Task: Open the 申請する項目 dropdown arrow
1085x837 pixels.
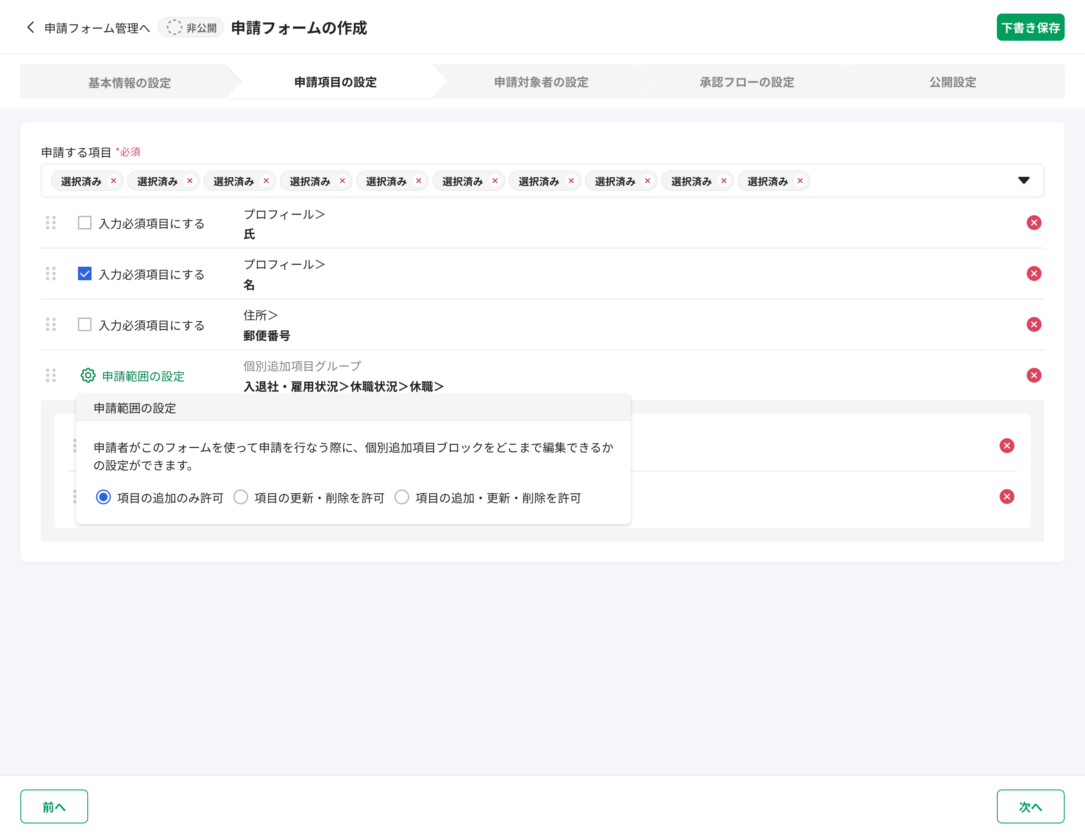Action: pyautogui.click(x=1024, y=181)
